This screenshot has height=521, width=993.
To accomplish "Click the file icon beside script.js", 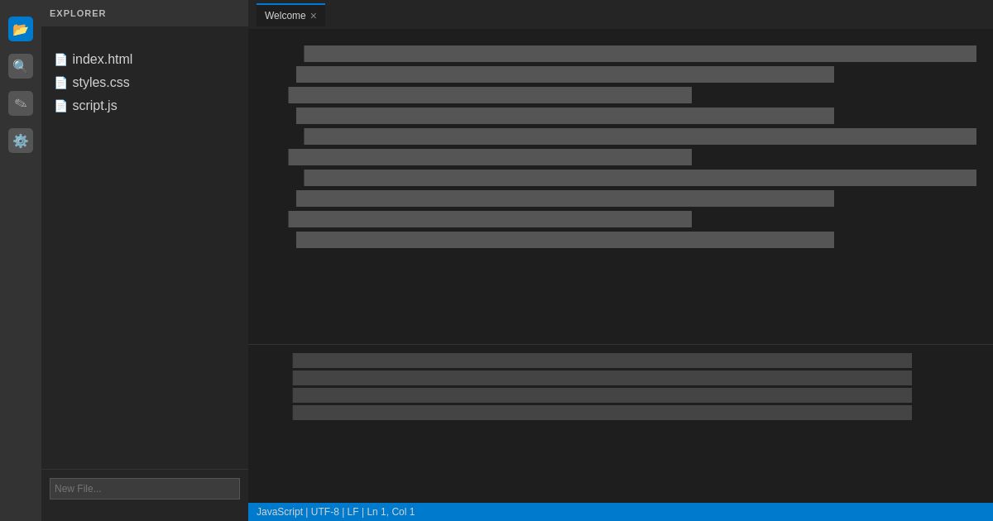I will (x=61, y=106).
